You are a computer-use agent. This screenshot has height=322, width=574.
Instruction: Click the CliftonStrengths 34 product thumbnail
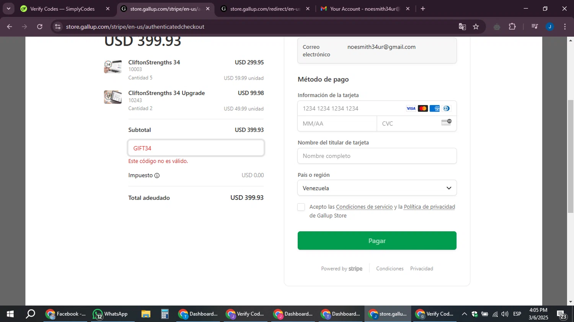[x=113, y=66]
